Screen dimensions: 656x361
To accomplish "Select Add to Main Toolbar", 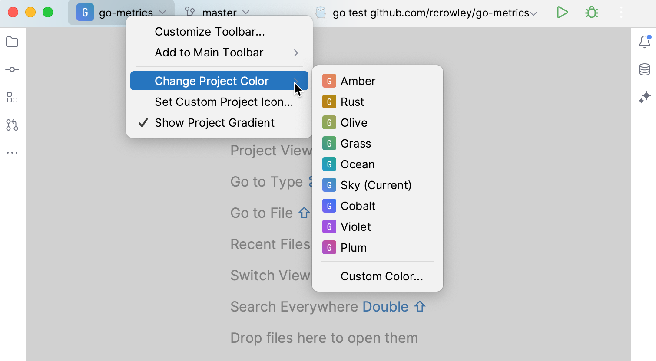I will tap(209, 53).
